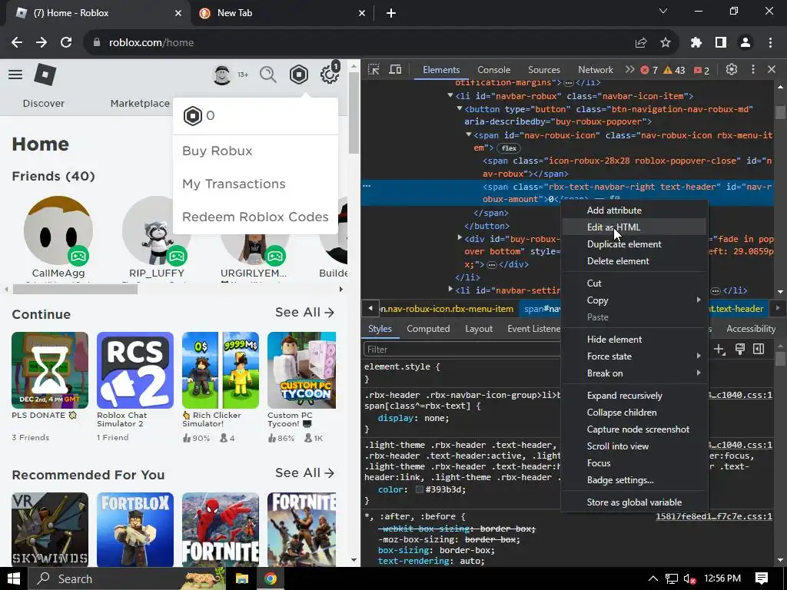The image size is (787, 590).
Task: Click the styles Filter input field
Action: click(x=462, y=350)
